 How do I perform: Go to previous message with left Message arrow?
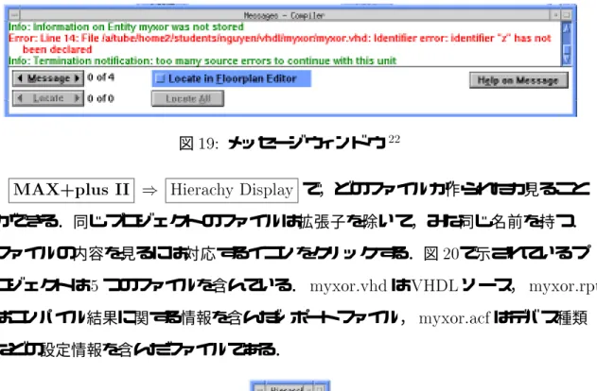pos(20,78)
